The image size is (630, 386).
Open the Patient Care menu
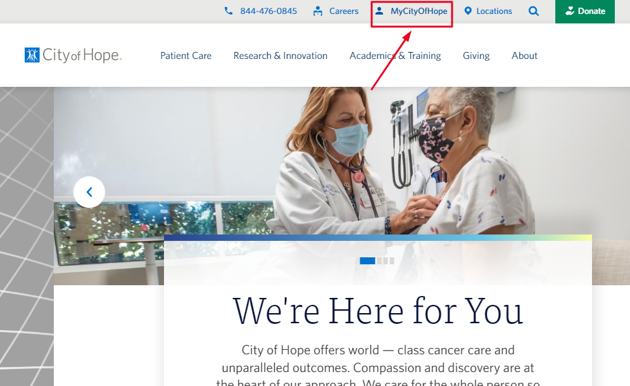pos(186,56)
